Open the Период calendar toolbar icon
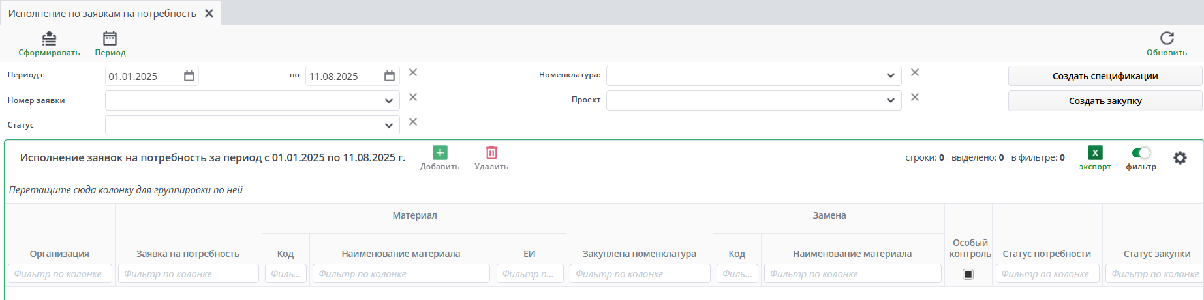The height and width of the screenshot is (300, 1204). pos(110,39)
